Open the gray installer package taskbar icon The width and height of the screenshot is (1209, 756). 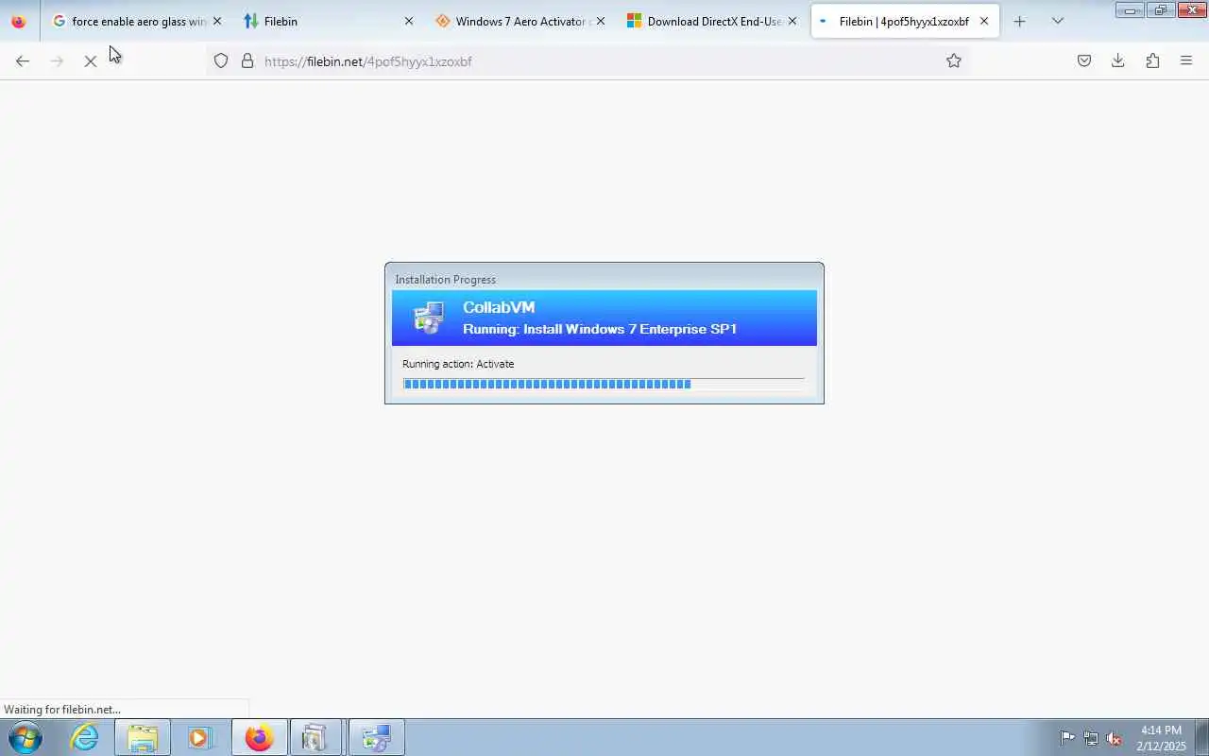tap(316, 737)
